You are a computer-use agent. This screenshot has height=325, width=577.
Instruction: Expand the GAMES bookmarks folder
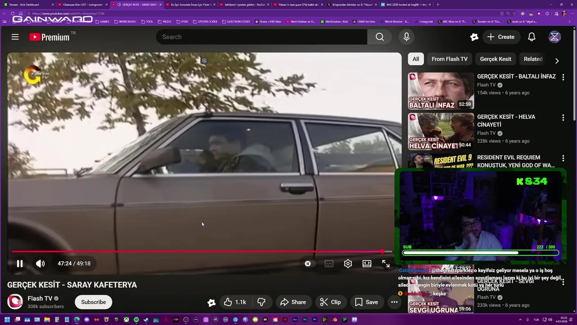click(102, 21)
